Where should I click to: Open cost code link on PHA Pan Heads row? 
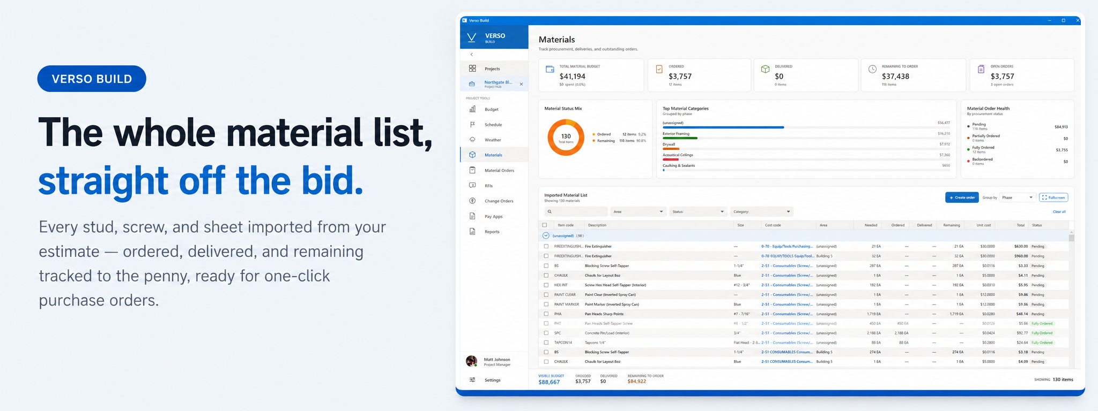point(787,314)
